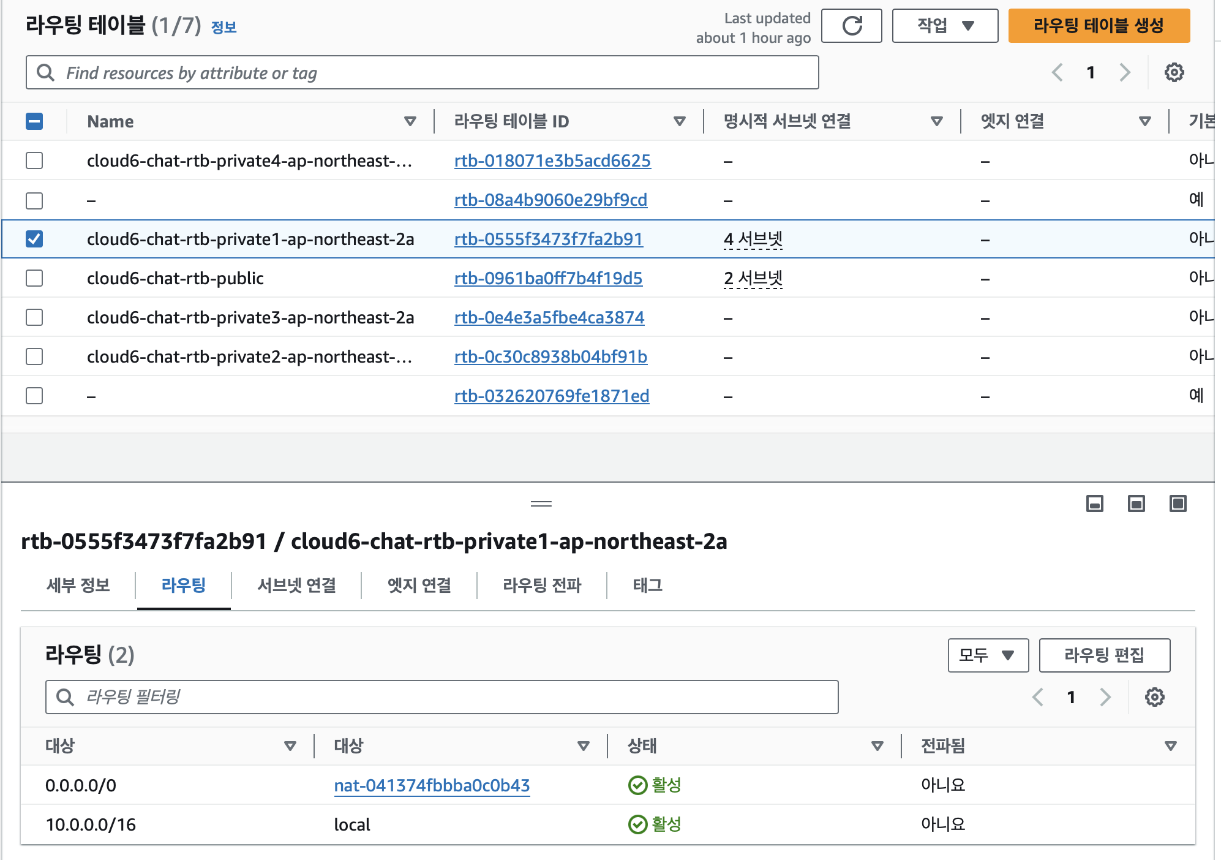This screenshot has width=1221, height=860.
Task: Open the 모두 route filter dropdown
Action: point(987,655)
